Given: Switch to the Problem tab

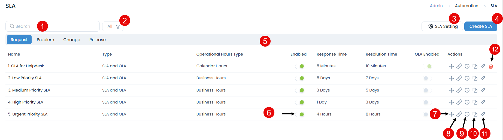Looking at the screenshot, I should click(x=45, y=40).
